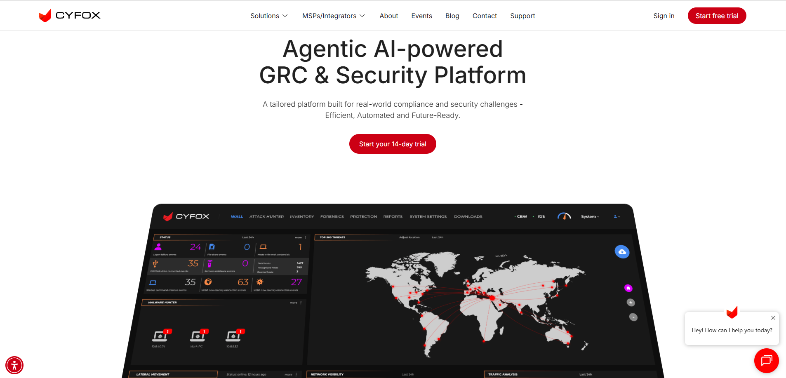Click the startup command creation laptop icon
Image resolution: width=786 pixels, height=378 pixels.
pos(153,282)
